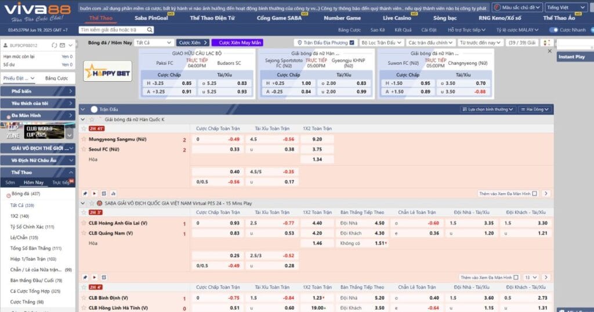Select Tỷ Số Chính Xác (111) sidebar item
The image size is (594, 312).
(32, 227)
